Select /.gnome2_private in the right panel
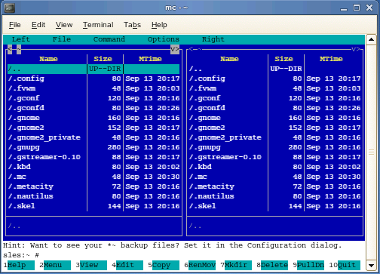380x274 pixels. coord(274,137)
